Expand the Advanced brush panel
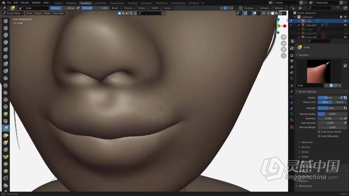The height and width of the screenshot is (196, 349). click(x=307, y=142)
